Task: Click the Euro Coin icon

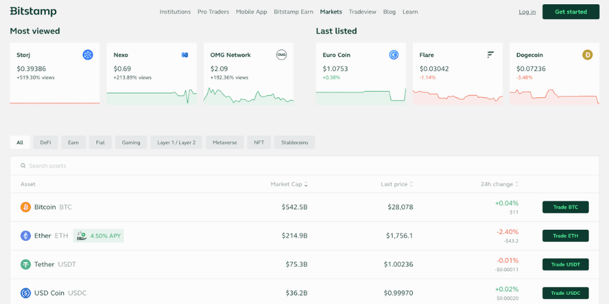Action: tap(394, 55)
